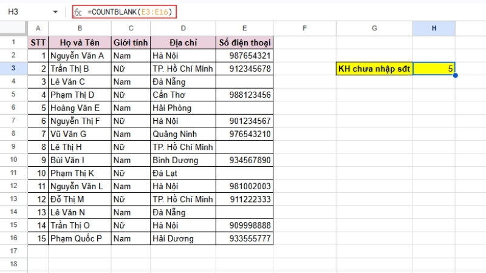Click the fx function icon
The width and height of the screenshot is (486, 273).
coord(78,12)
